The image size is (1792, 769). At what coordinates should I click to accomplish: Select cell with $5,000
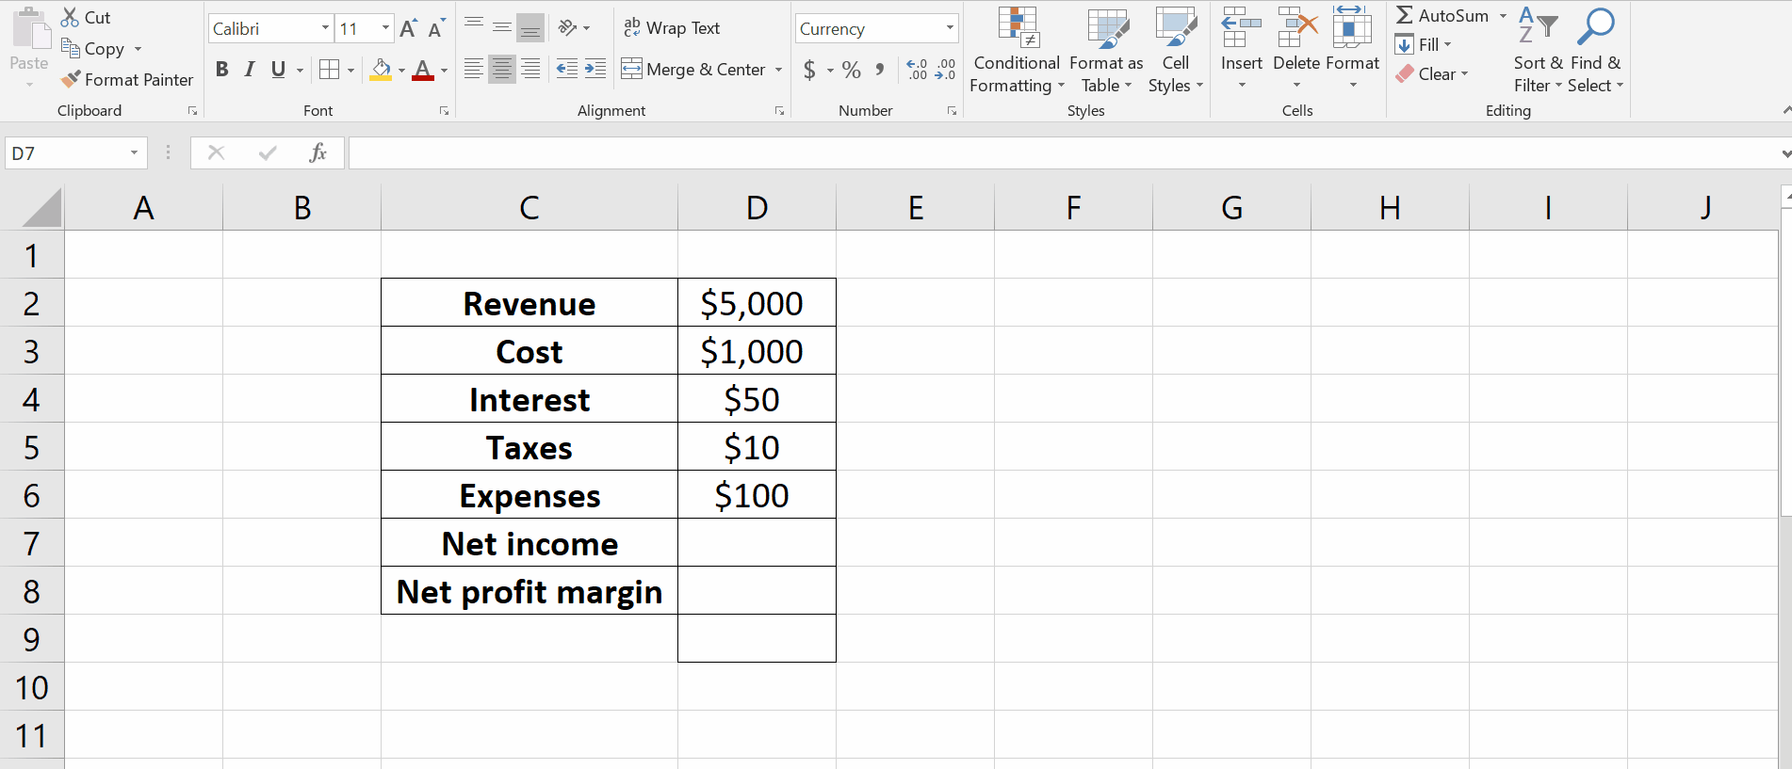(x=757, y=303)
